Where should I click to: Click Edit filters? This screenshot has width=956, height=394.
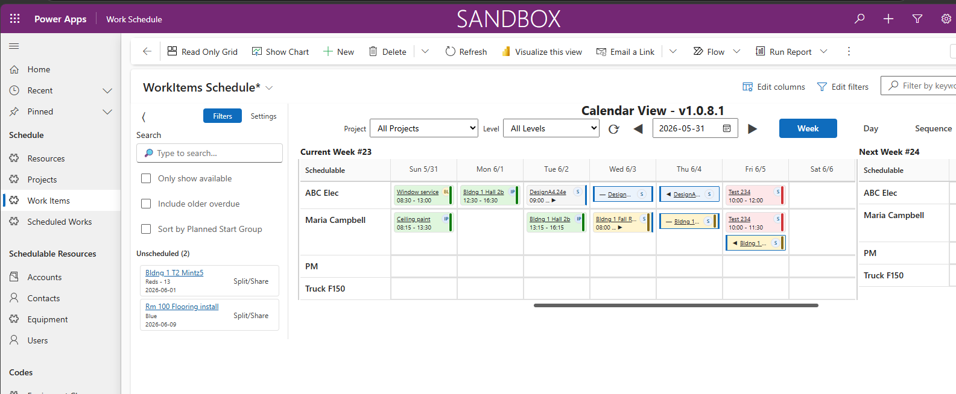tap(843, 87)
